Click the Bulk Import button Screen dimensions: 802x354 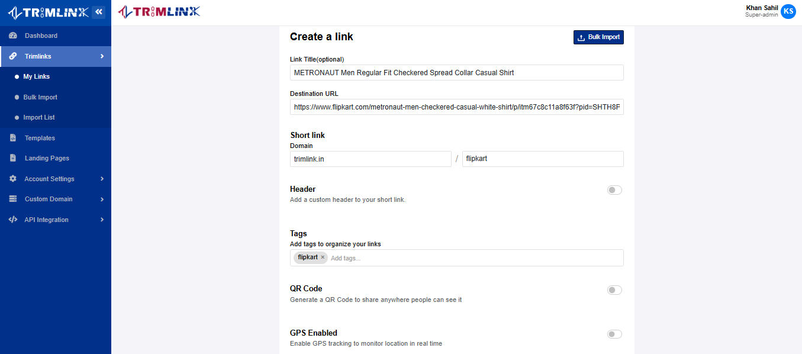[x=598, y=37]
